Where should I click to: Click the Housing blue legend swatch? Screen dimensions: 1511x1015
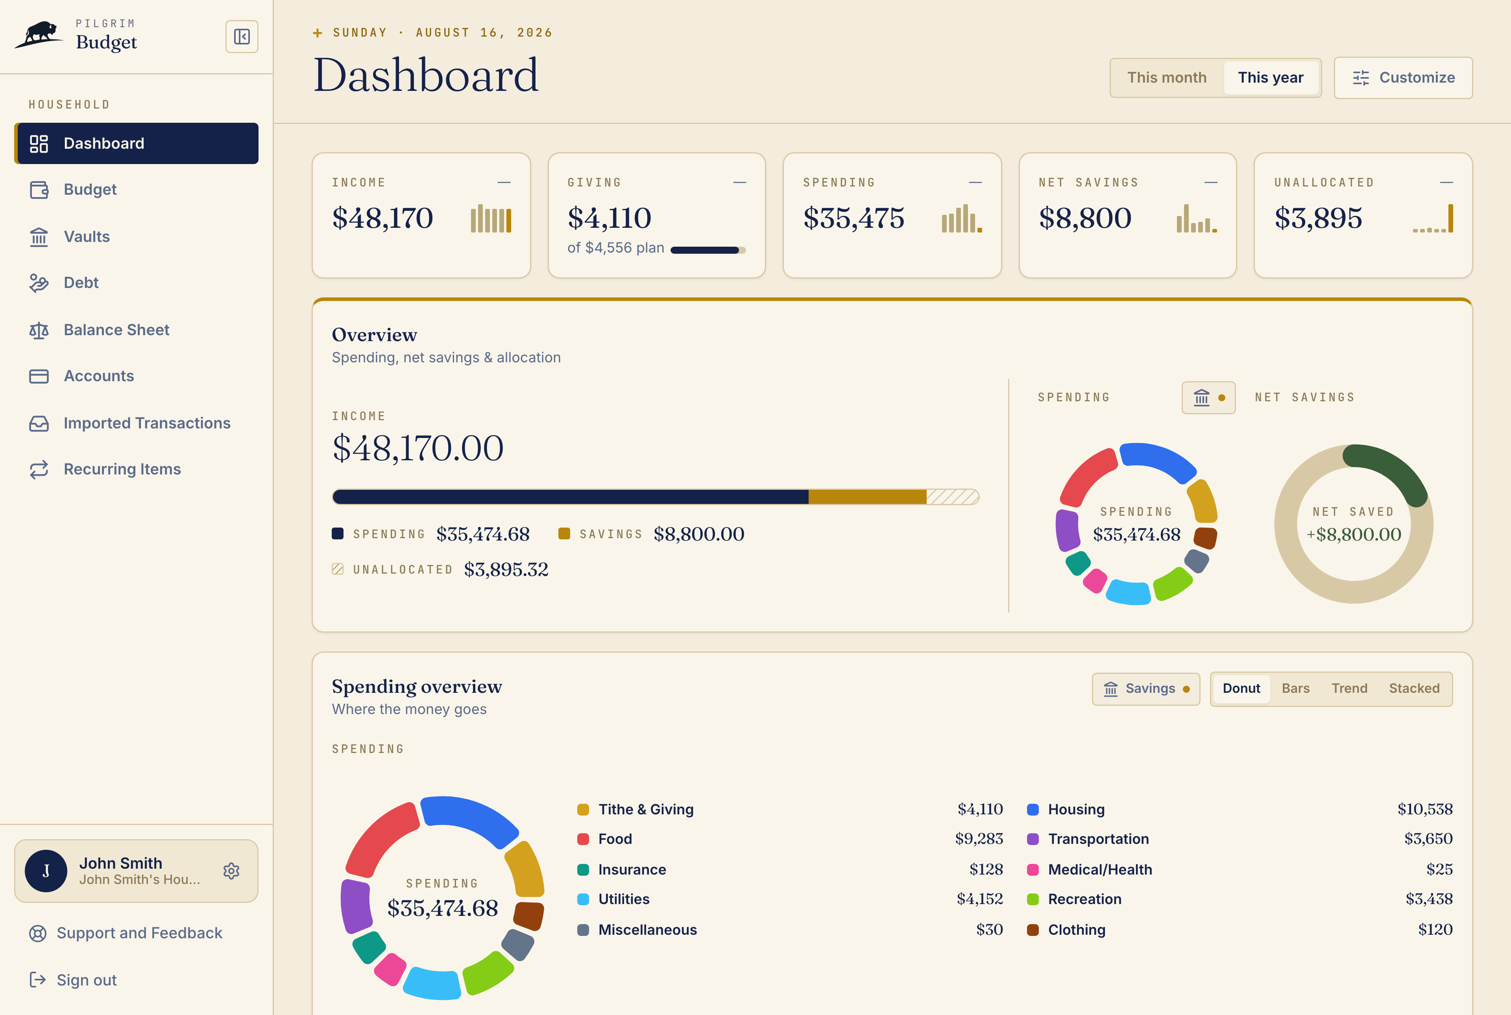(x=1033, y=809)
